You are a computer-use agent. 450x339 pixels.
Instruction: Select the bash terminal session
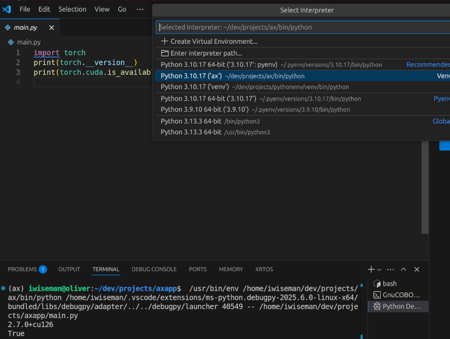click(398, 284)
